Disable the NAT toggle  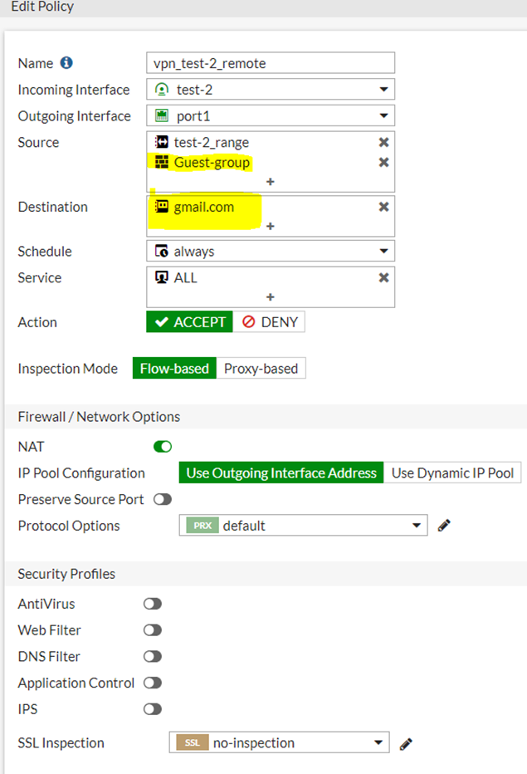coord(163,447)
